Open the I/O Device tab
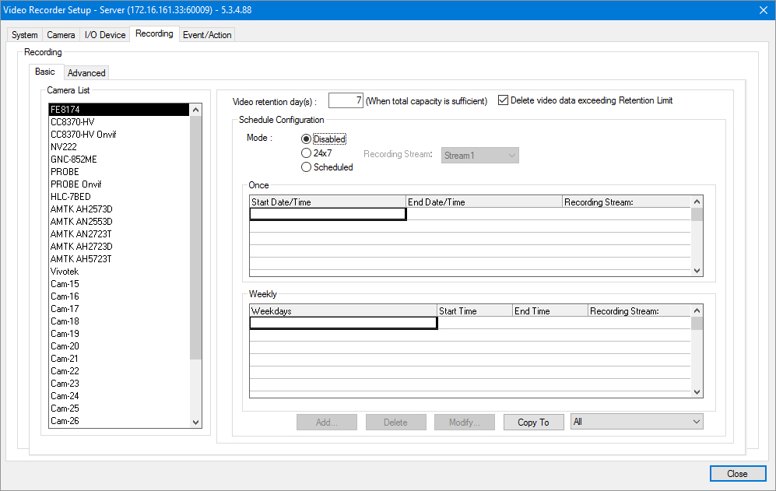The height and width of the screenshot is (491, 776). 104,35
